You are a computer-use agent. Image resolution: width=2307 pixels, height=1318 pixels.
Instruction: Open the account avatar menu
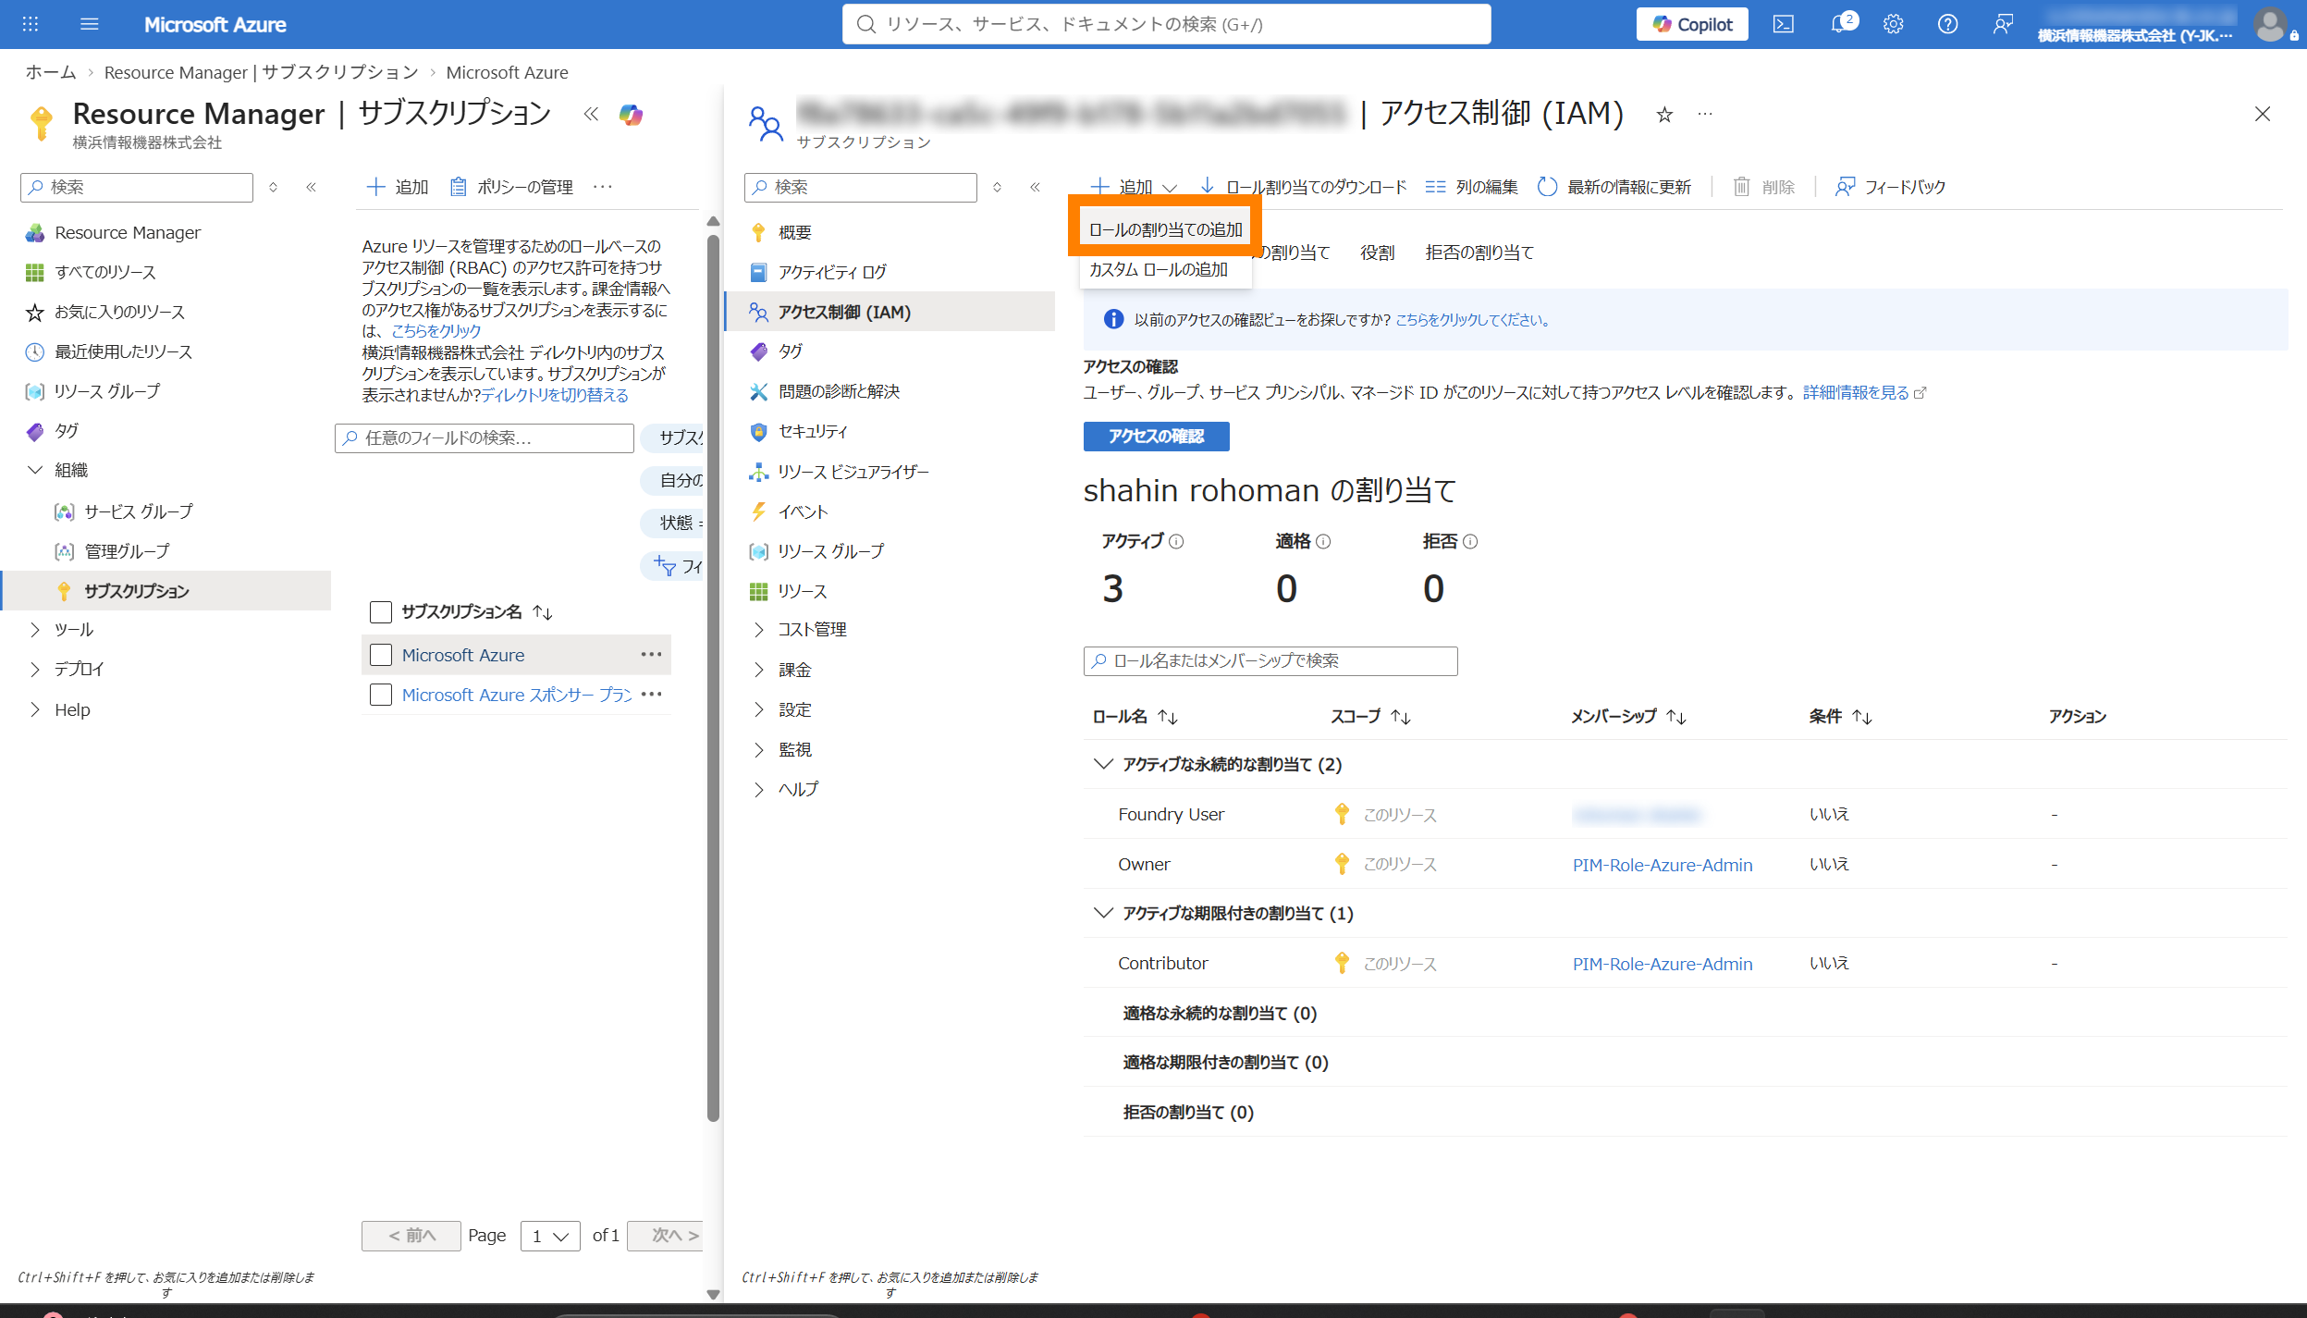(x=2270, y=24)
